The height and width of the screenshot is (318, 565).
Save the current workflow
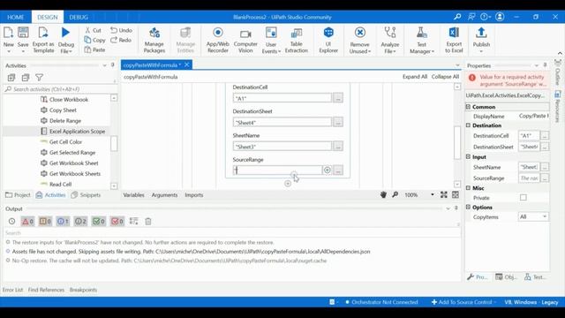[23, 39]
